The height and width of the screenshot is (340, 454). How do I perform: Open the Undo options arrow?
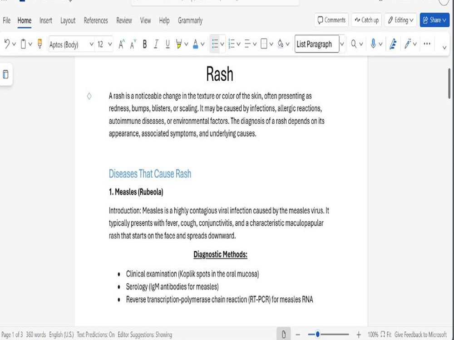14,44
